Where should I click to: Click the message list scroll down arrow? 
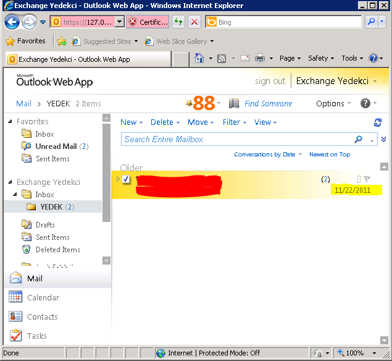coord(384,340)
